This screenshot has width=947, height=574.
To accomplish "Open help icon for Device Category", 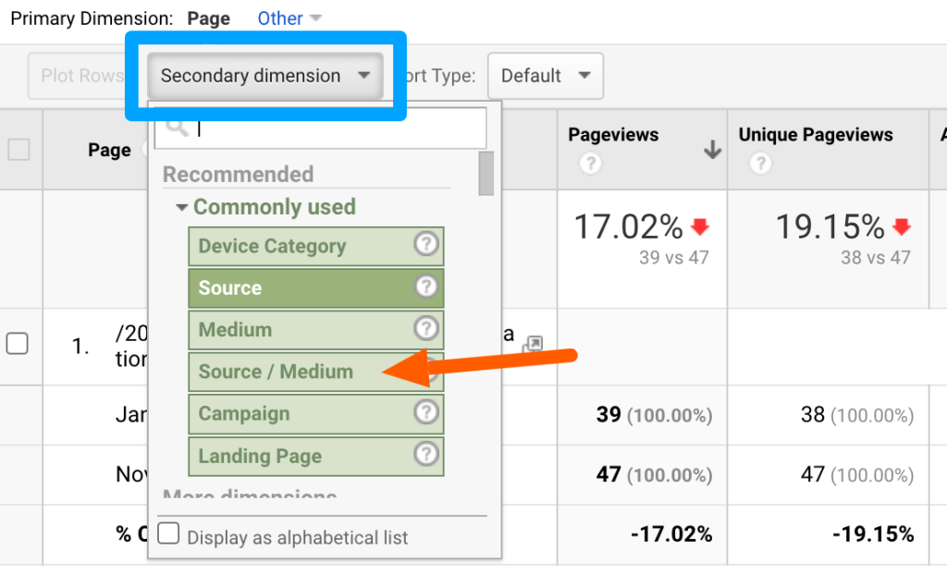I will pos(425,244).
